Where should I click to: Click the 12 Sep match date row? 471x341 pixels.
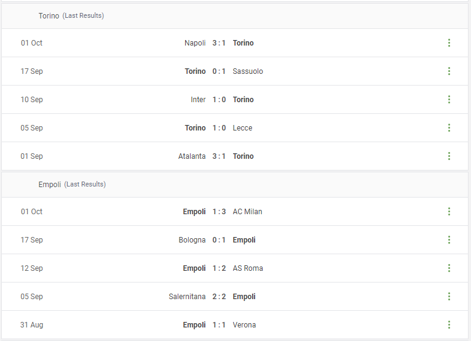tap(235, 268)
